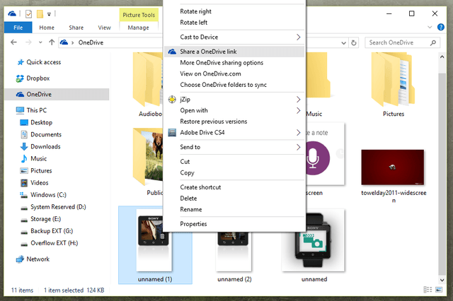Viewport: 453px width, 301px height.
Task: Click the OneDrive breadcrumb in address bar
Action: [91, 42]
